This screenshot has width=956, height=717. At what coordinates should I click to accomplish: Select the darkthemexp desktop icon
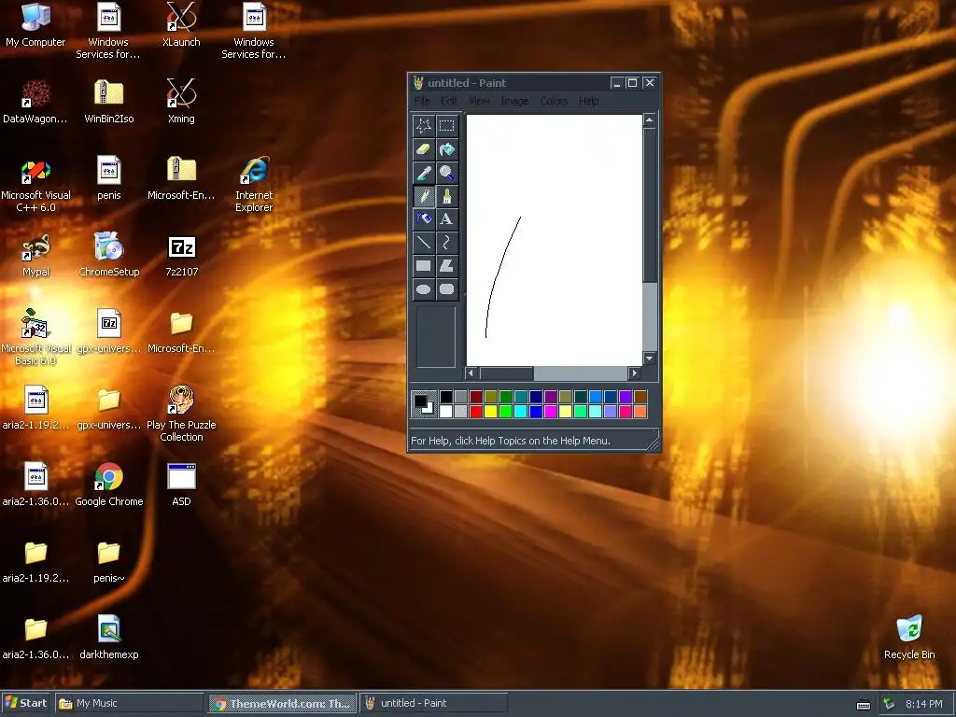tap(108, 637)
